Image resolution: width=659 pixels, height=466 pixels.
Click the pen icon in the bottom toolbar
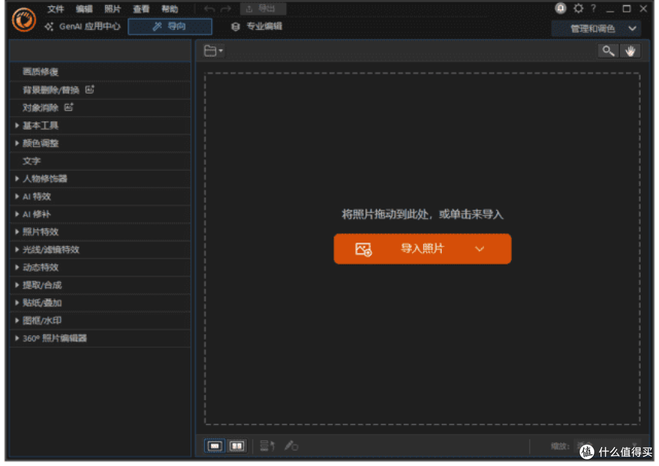click(x=291, y=445)
